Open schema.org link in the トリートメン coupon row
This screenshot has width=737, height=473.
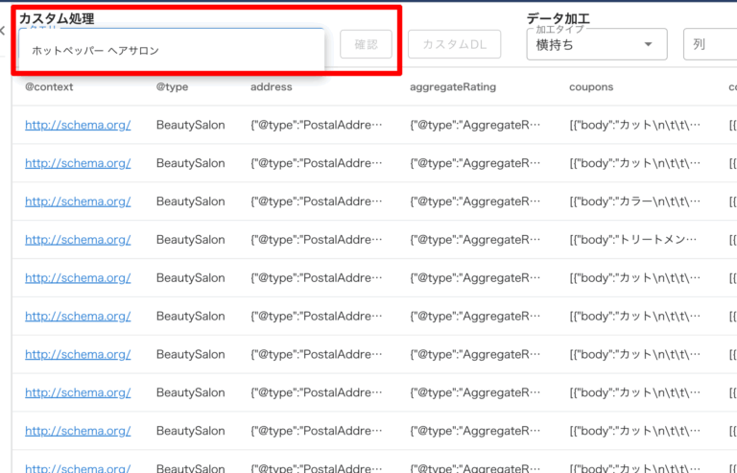(x=78, y=240)
